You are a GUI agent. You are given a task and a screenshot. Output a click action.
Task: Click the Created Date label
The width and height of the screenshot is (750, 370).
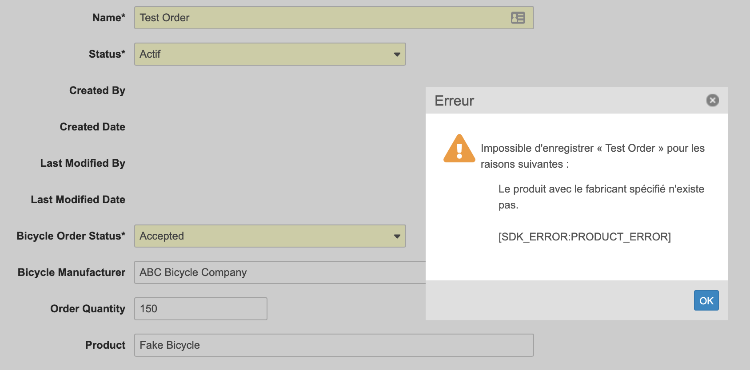coord(92,127)
